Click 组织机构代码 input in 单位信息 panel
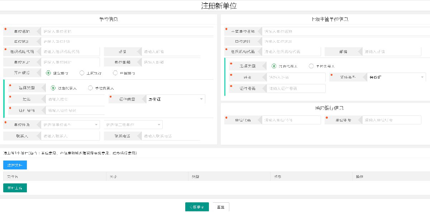Viewport: 430px width, 212px height. point(70,51)
